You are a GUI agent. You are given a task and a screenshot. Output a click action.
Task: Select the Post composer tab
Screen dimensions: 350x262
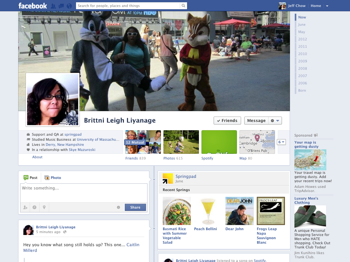click(30, 178)
